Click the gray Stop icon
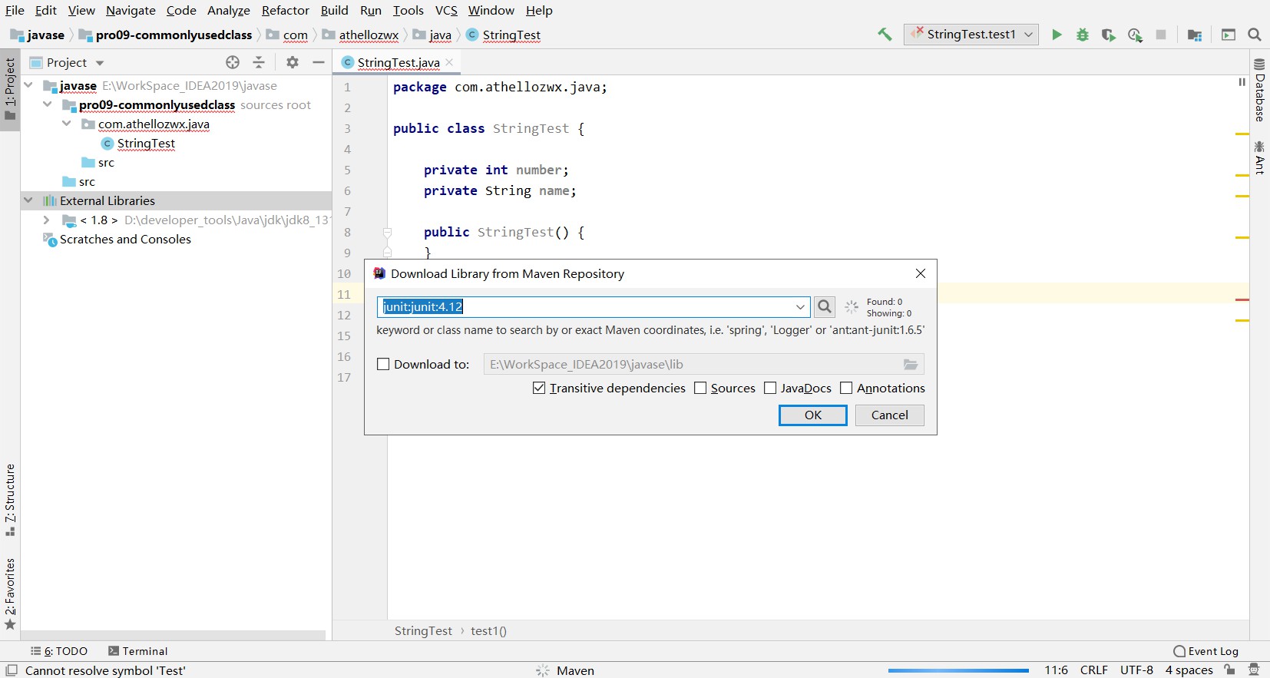1270x678 pixels. pyautogui.click(x=1161, y=35)
